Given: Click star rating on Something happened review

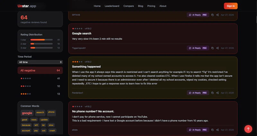Looking at the screenshot, I should pos(77,62).
